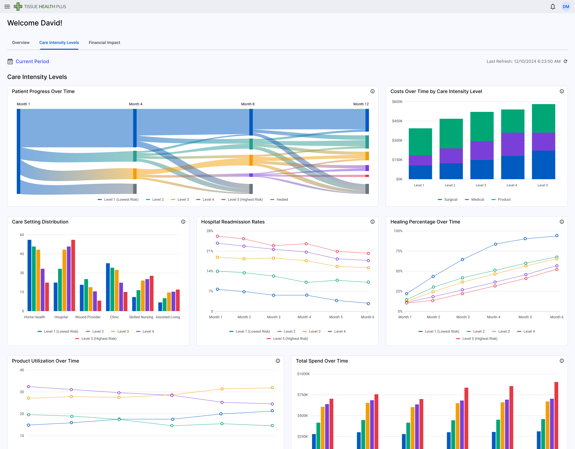The width and height of the screenshot is (575, 449).
Task: Click info icon on Care Setting Distribution
Action: pyautogui.click(x=183, y=222)
